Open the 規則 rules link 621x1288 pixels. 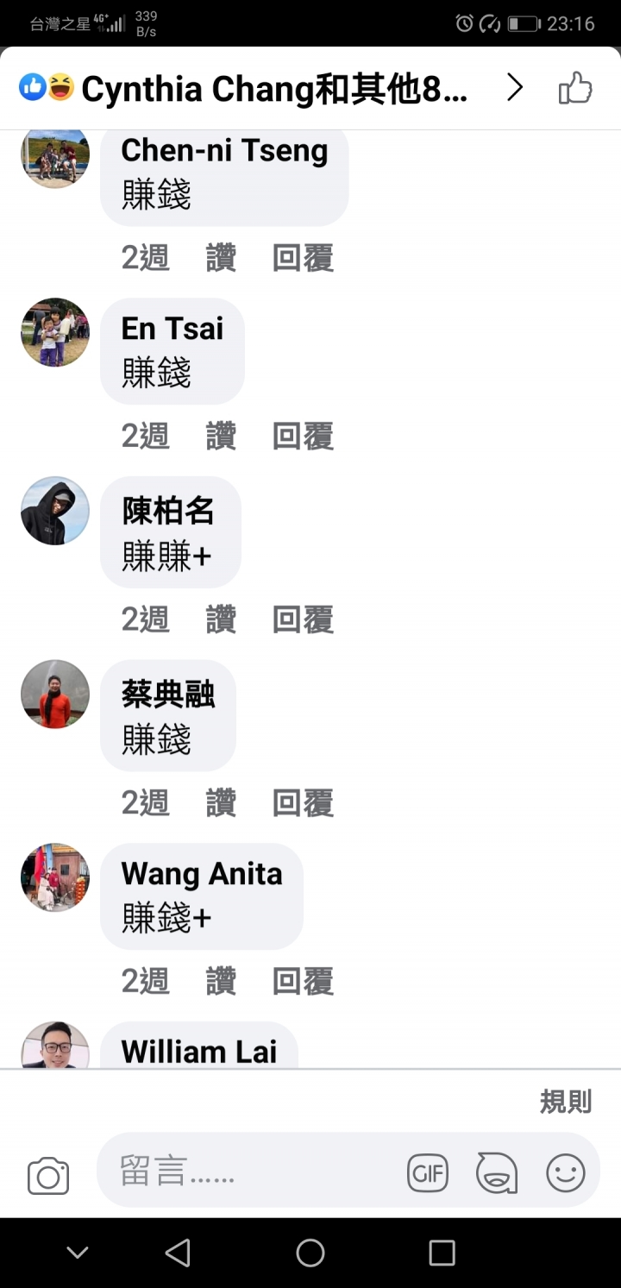(566, 1102)
